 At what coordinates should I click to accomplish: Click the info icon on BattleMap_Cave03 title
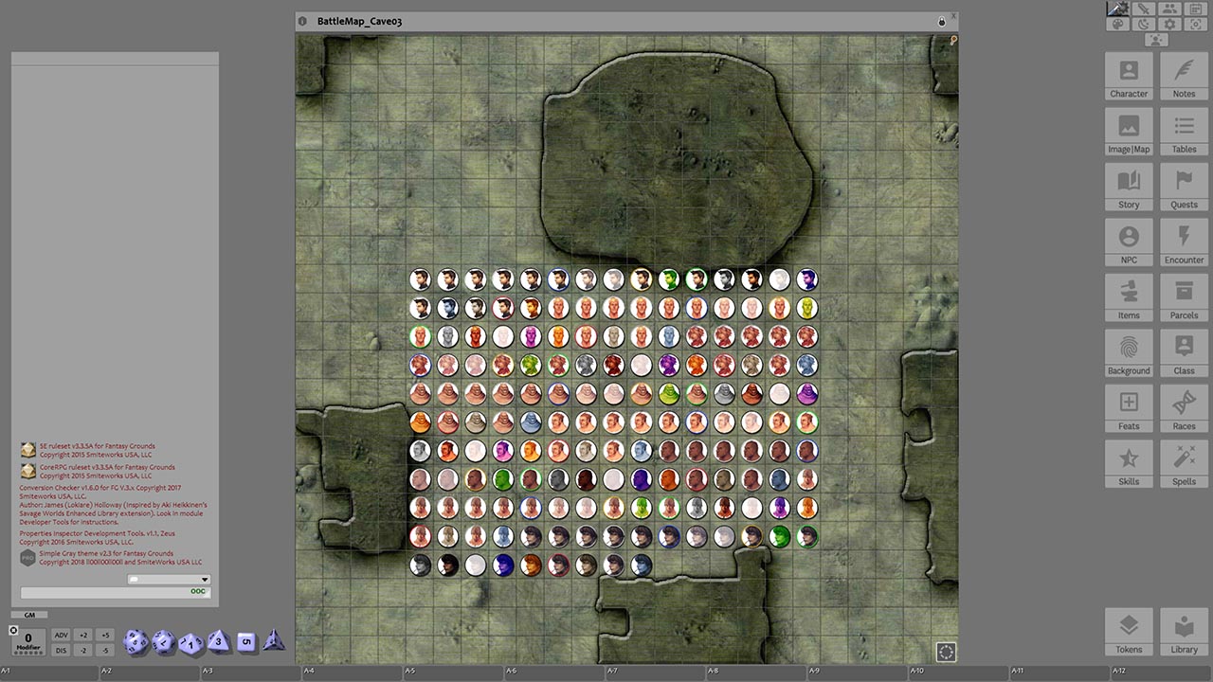301,20
